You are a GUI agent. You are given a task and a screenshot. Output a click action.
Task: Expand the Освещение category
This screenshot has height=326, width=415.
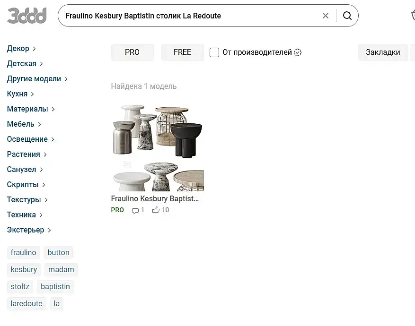click(30, 139)
